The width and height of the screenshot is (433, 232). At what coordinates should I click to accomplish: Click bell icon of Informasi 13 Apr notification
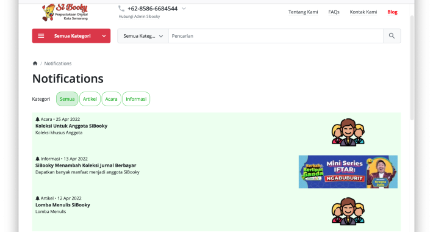pyautogui.click(x=38, y=159)
